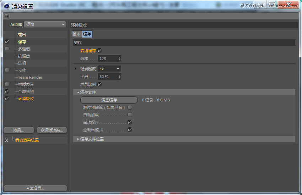Select the 我的渲染设置 preset
This screenshot has height=195, width=302.
point(27,140)
